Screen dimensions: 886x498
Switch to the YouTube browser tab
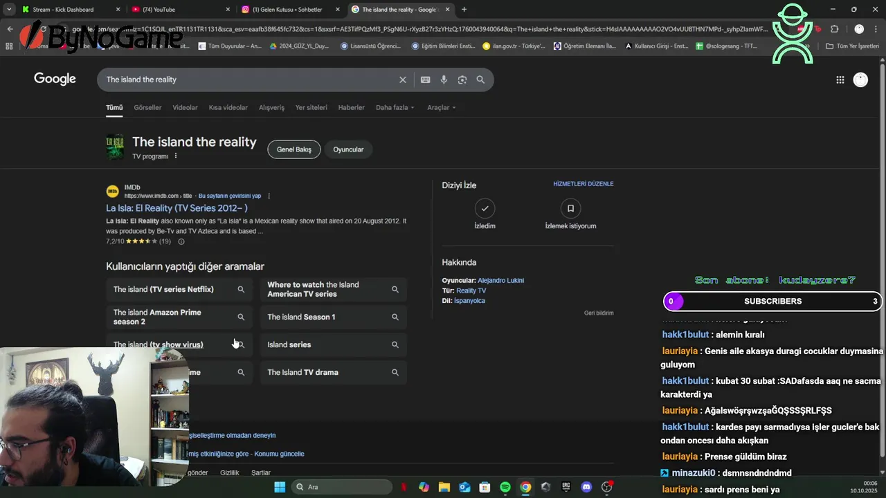(x=180, y=10)
